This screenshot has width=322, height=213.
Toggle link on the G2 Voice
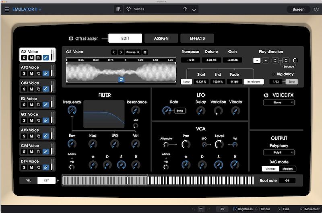pos(46,58)
